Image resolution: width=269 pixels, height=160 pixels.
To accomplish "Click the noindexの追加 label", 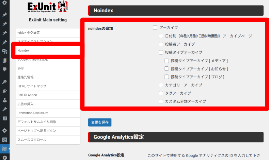I will [100, 29].
